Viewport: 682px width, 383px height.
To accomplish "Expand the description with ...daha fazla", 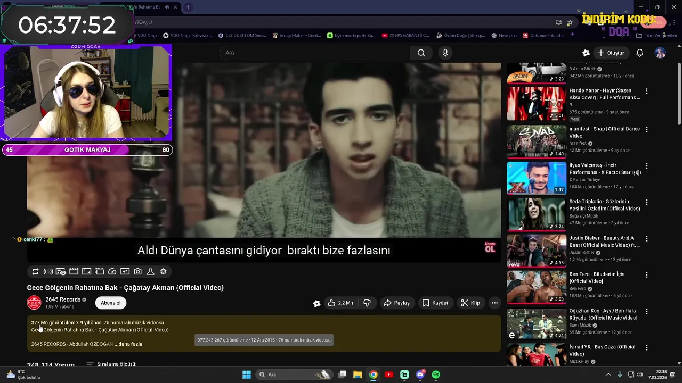I will [x=128, y=344].
